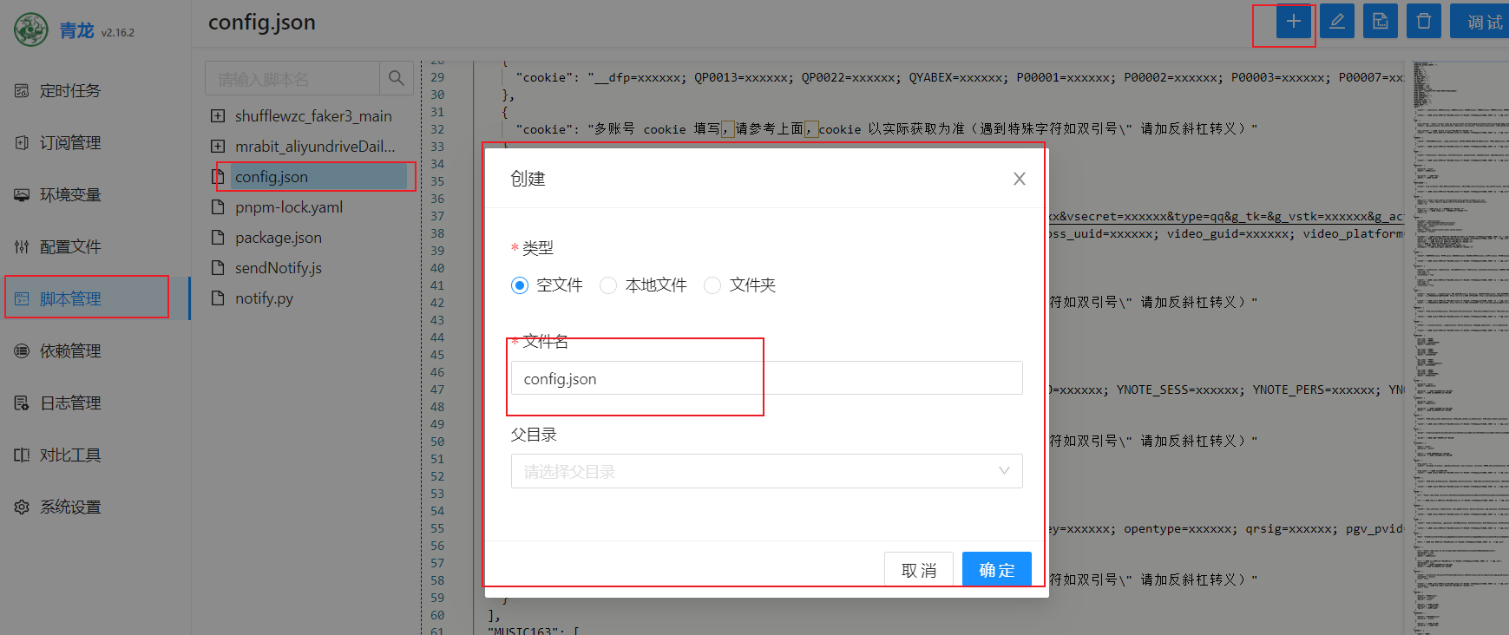Click the 环境变量 sidebar icon
Viewport: 1509px width, 635px height.
(22, 194)
